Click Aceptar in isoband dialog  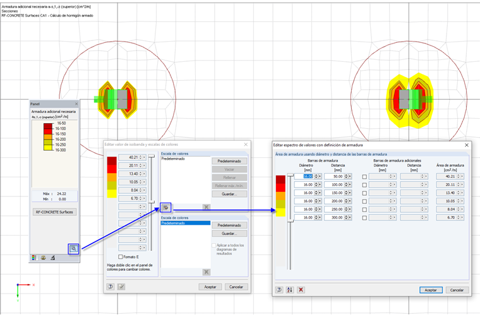point(210,287)
